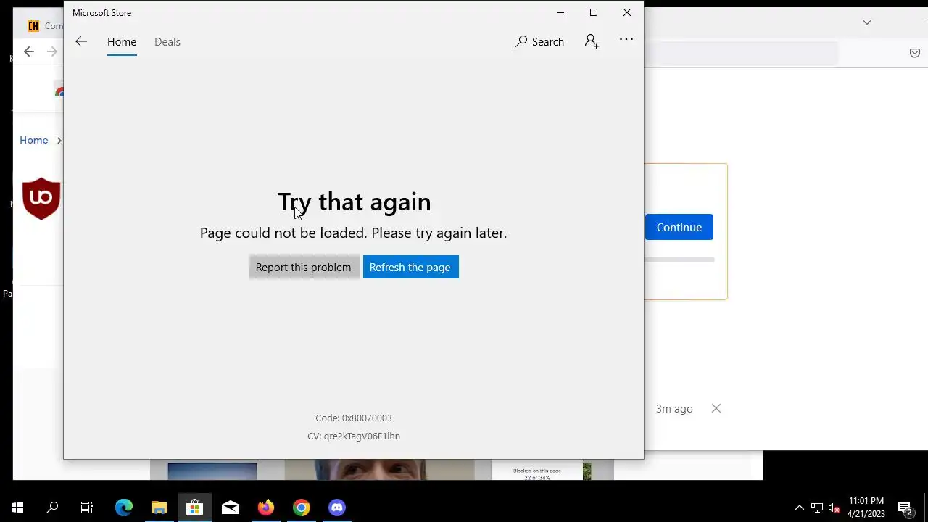This screenshot has height=522, width=928.
Task: Click the sign-in account icon
Action: pyautogui.click(x=592, y=41)
